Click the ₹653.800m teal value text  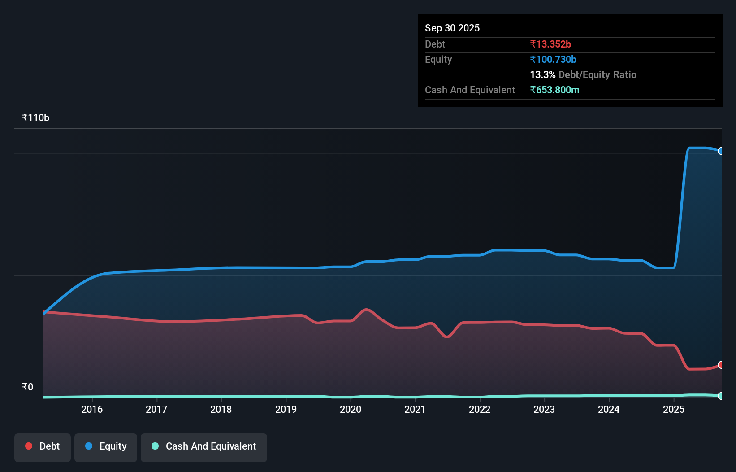point(555,90)
